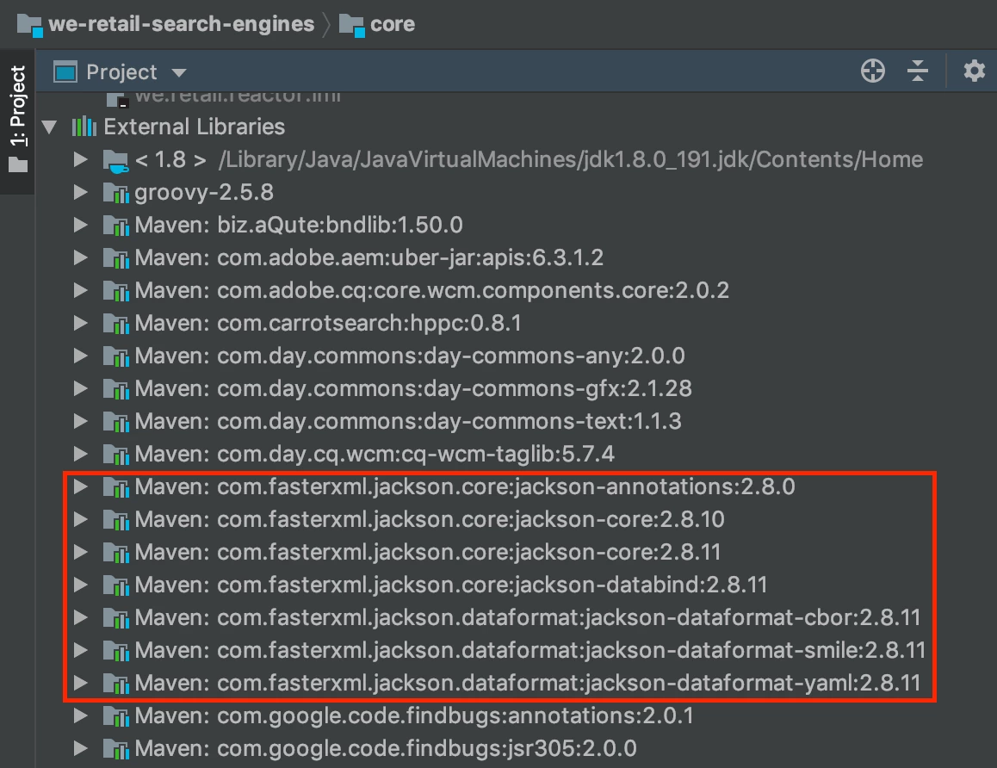Expand biz.aQute:bndlib:1.50.0 node
The height and width of the screenshot is (768, 997).
(x=80, y=225)
